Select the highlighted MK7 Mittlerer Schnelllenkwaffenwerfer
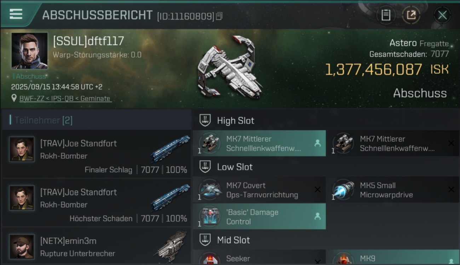The height and width of the screenshot is (265, 460). [259, 143]
